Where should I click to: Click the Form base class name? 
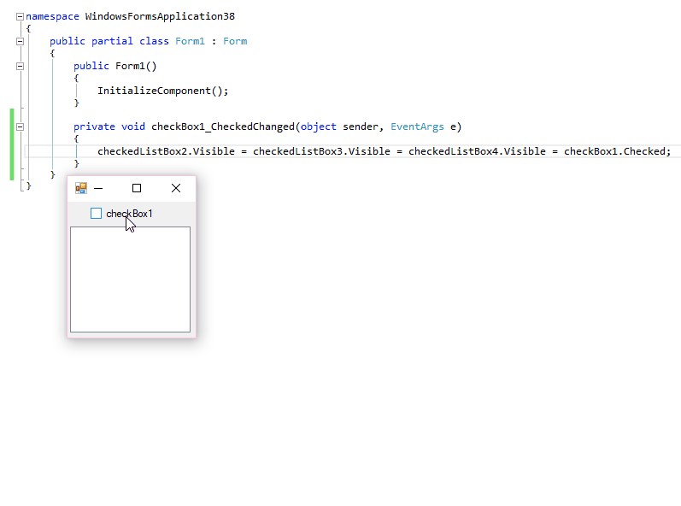[x=235, y=41]
